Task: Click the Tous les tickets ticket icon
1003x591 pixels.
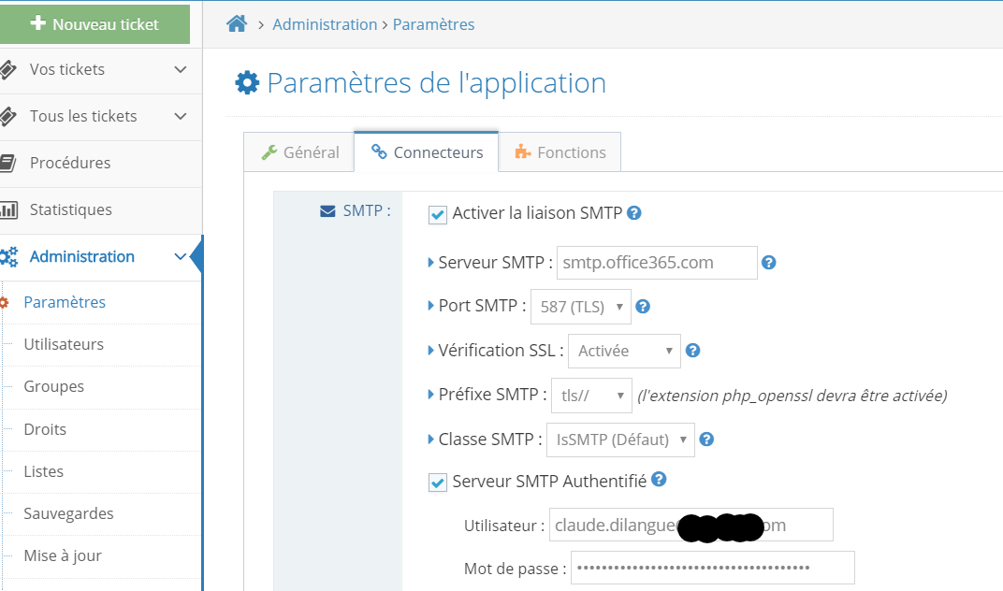Action: [7, 116]
